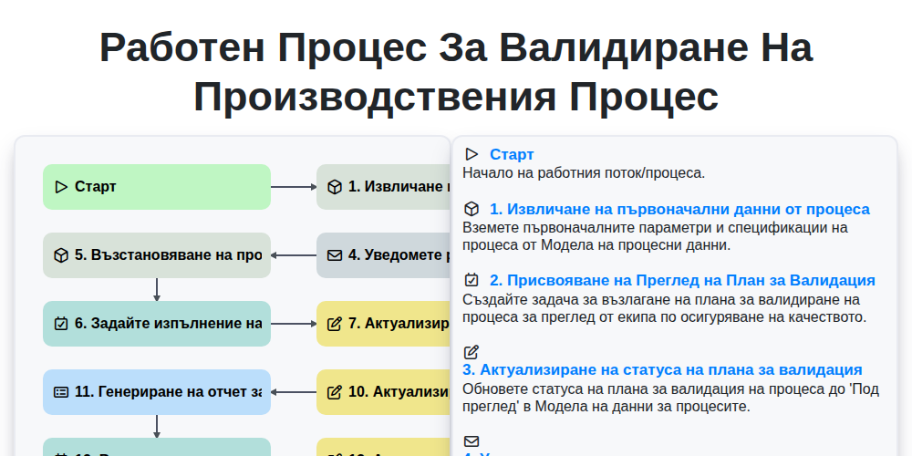Click the description starting Вземете първоначалните параметри
Image resolution: width=912 pixels, height=456 pixels.
[x=656, y=236]
